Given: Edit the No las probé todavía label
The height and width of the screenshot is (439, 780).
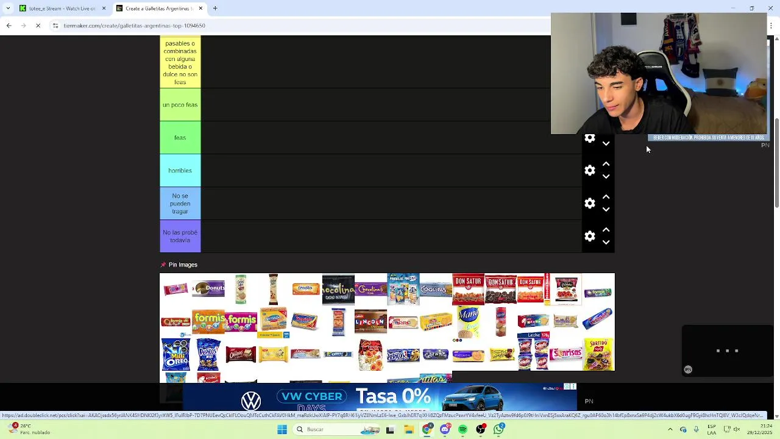Looking at the screenshot, I should pos(180,237).
